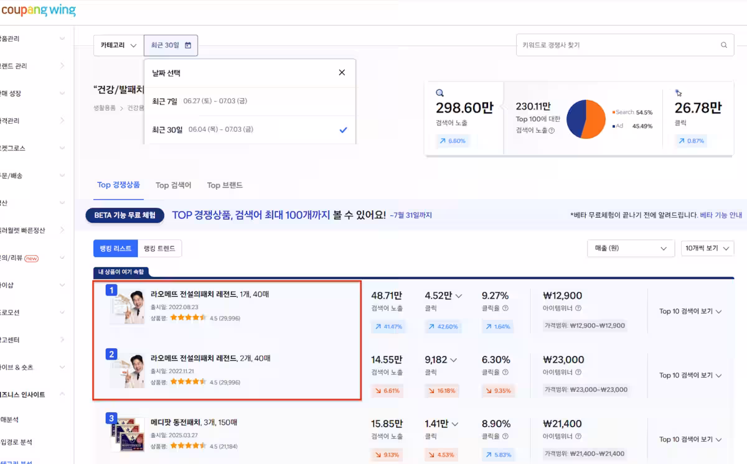The width and height of the screenshot is (747, 464).
Task: Expand Top 10 검색어 보기 for first product
Action: (x=690, y=312)
